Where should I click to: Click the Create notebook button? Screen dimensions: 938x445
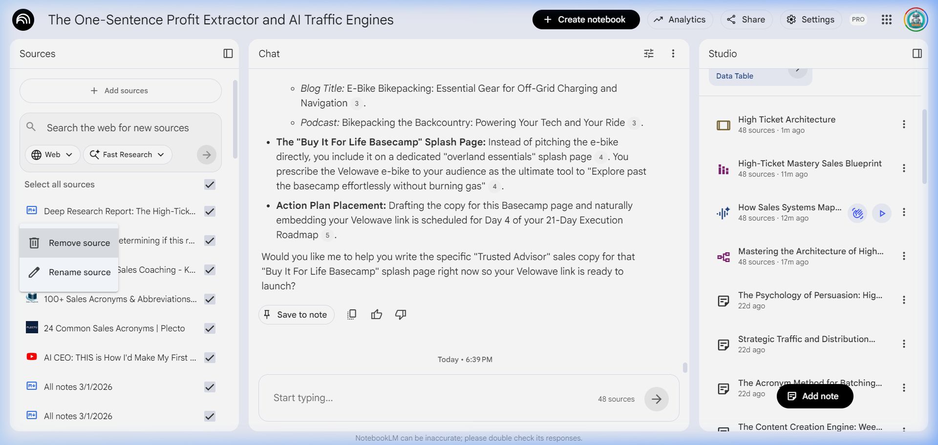[x=585, y=20]
